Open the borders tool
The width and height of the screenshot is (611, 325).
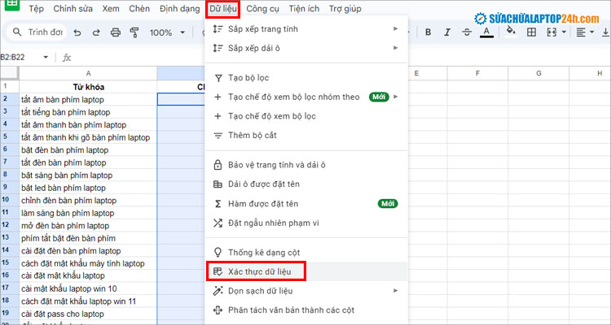pyautogui.click(x=531, y=32)
